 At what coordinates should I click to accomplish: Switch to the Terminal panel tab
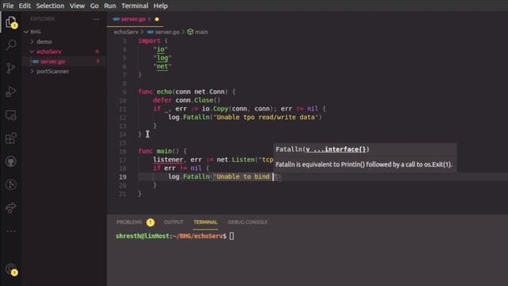[206, 222]
